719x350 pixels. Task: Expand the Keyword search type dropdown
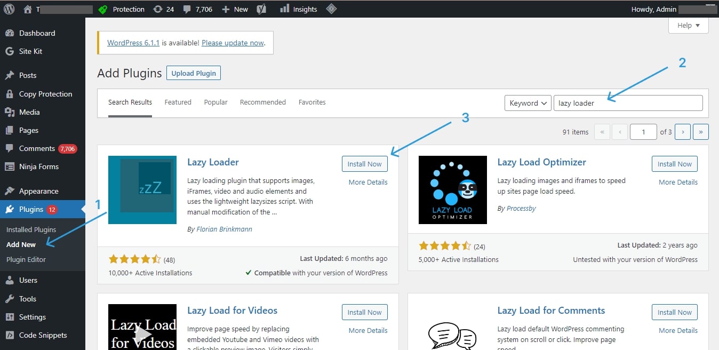coord(528,103)
